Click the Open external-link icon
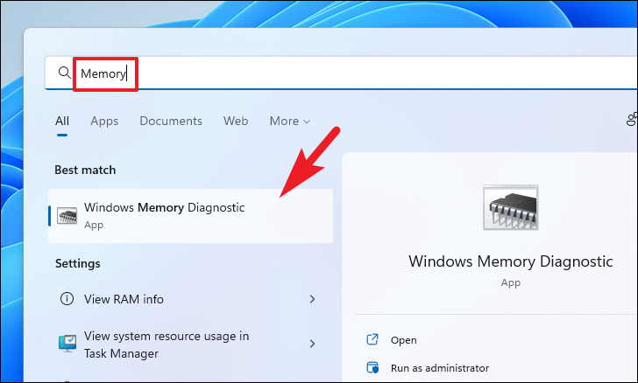Image resolution: width=638 pixels, height=383 pixels. pos(372,339)
